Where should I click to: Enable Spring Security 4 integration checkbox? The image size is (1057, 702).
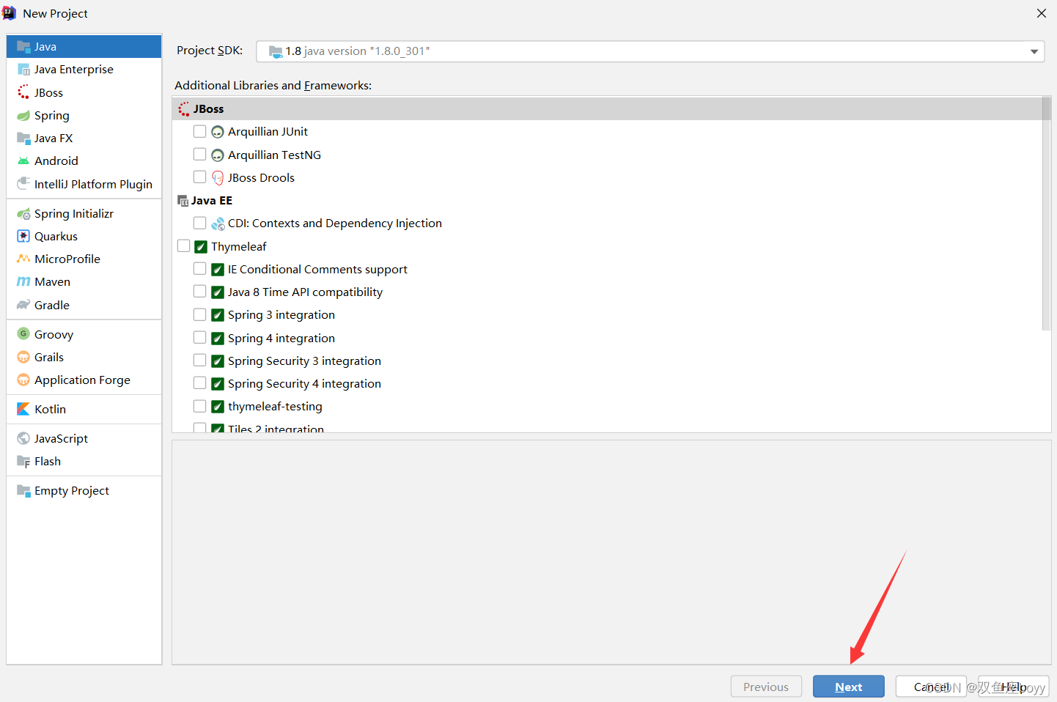[199, 383]
